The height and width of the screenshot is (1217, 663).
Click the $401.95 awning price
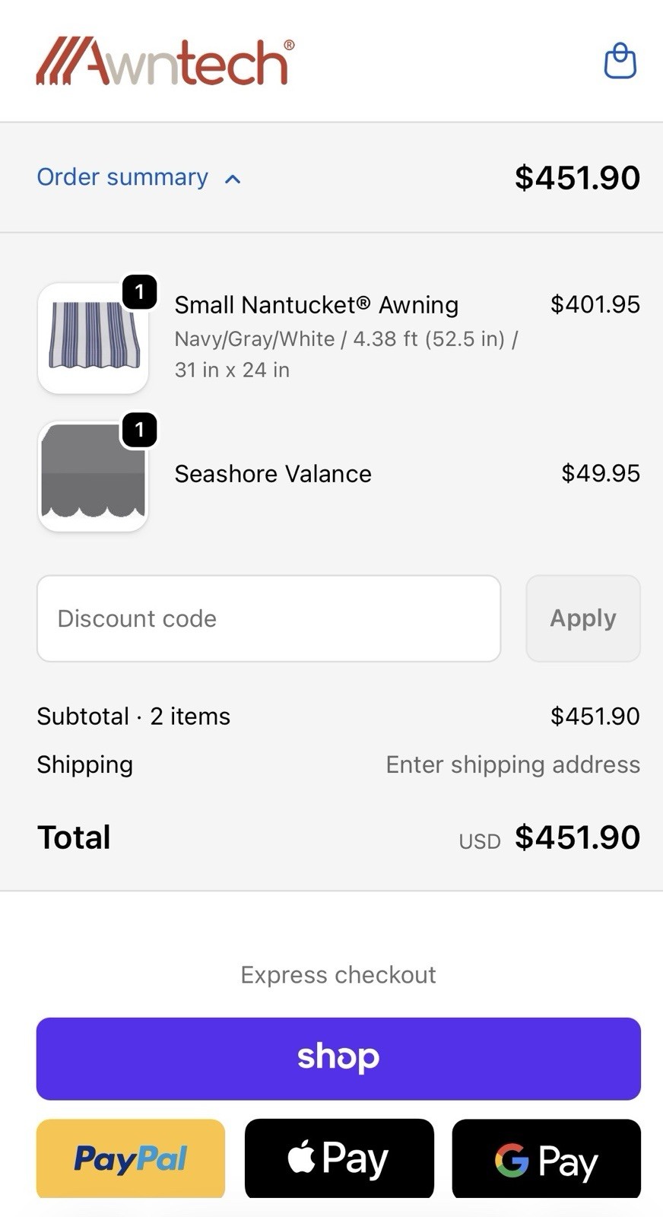(595, 304)
